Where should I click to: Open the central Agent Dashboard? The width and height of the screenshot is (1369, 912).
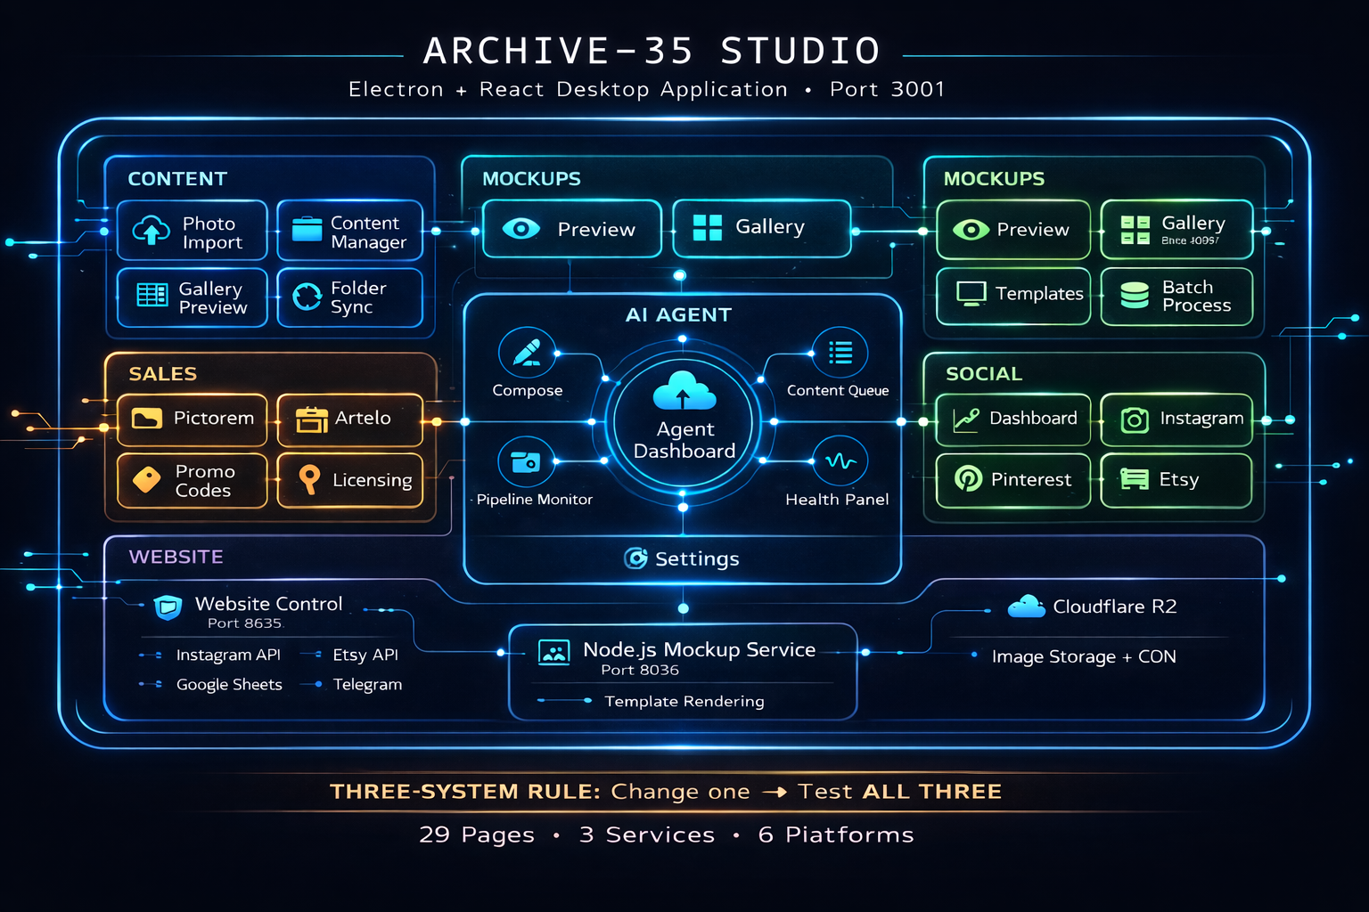(x=684, y=423)
